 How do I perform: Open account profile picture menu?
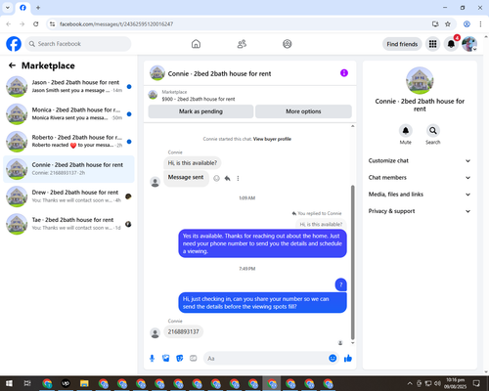pyautogui.click(x=469, y=44)
